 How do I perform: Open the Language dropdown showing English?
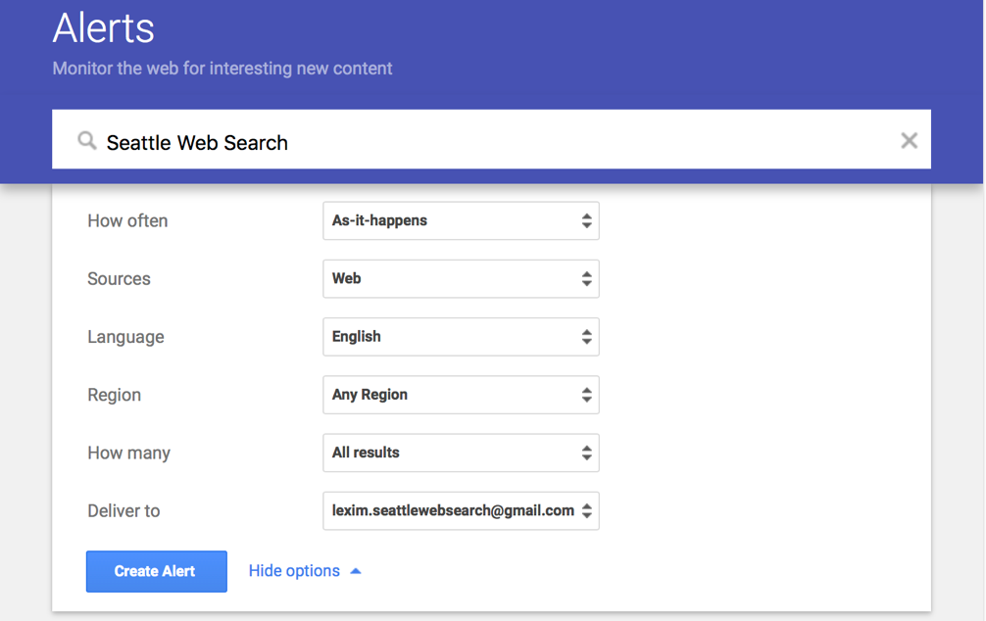pos(461,337)
